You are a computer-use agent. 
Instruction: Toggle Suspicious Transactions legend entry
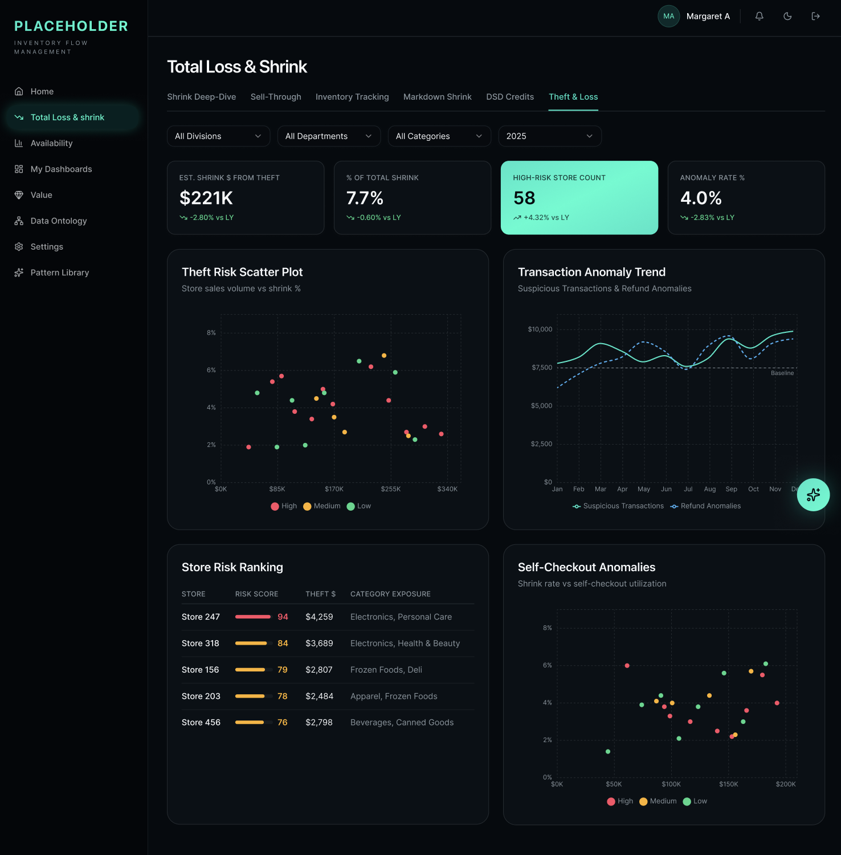click(x=618, y=506)
